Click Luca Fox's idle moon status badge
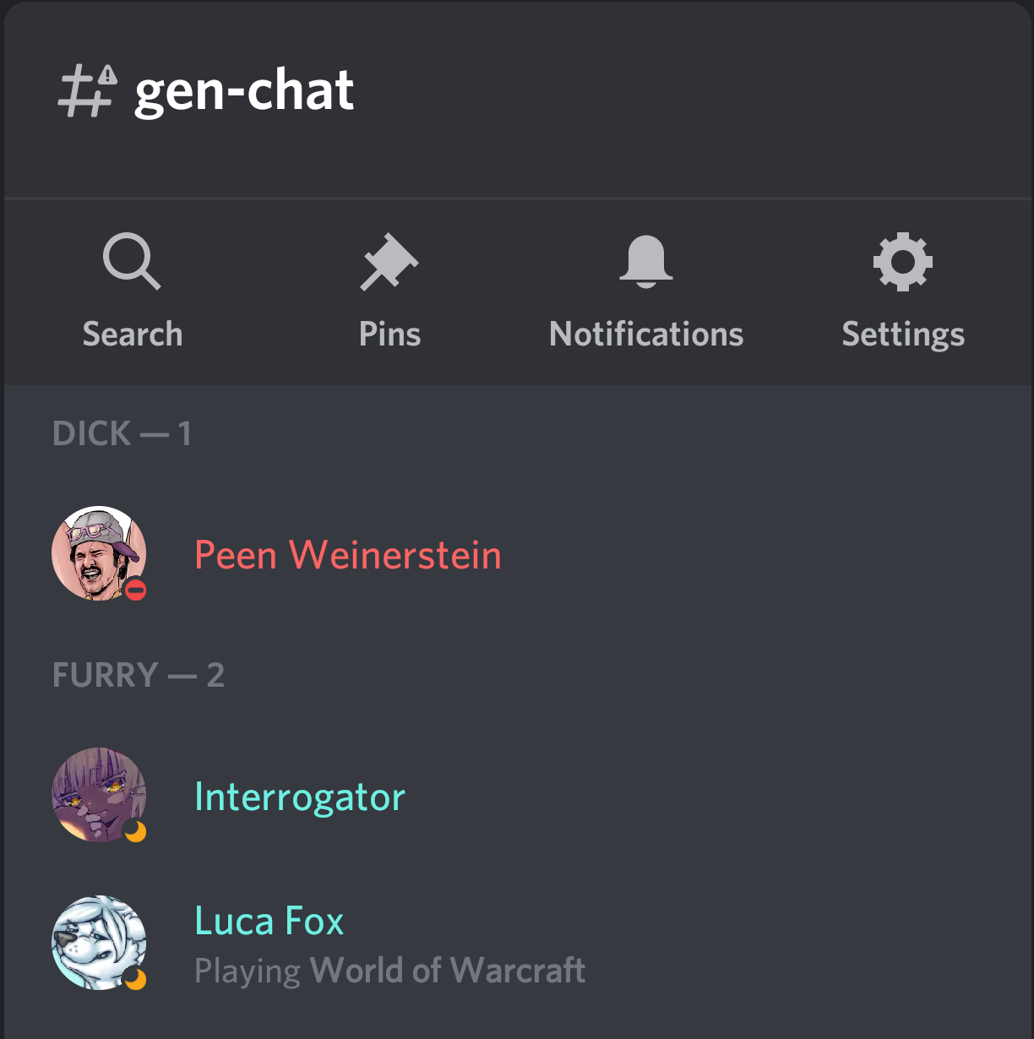The width and height of the screenshot is (1034, 1039). [135, 979]
